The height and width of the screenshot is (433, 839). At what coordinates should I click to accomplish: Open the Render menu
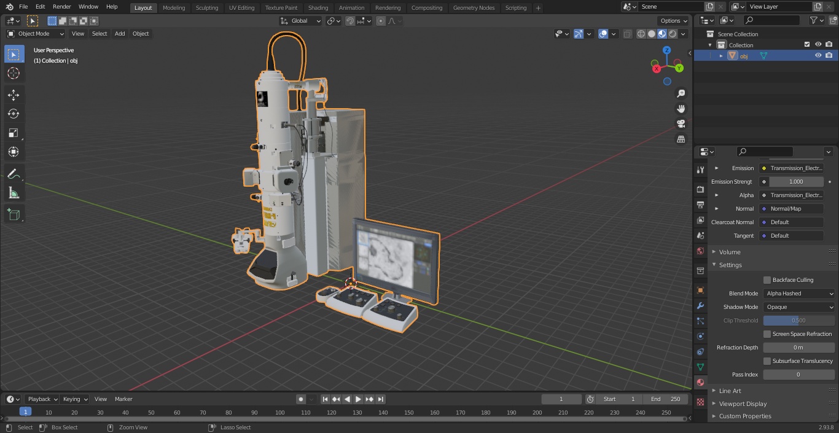click(61, 7)
